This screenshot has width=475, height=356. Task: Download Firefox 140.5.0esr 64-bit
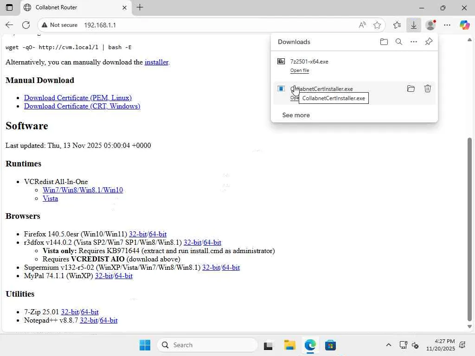tap(158, 234)
